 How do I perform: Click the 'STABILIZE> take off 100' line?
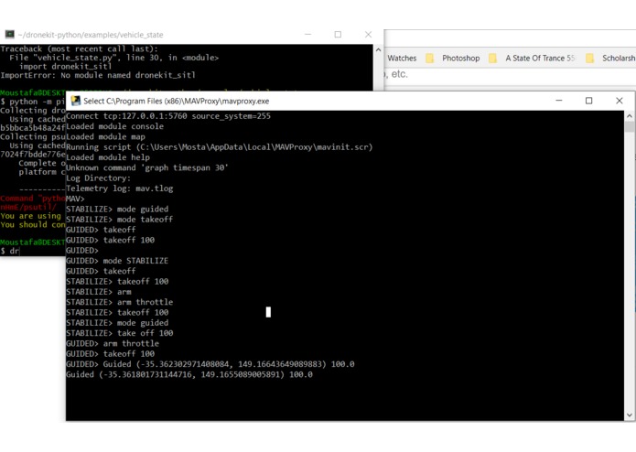pyautogui.click(x=119, y=333)
